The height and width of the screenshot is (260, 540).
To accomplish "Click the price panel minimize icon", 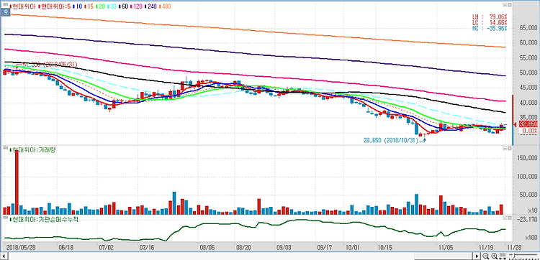I will [x=505, y=5].
